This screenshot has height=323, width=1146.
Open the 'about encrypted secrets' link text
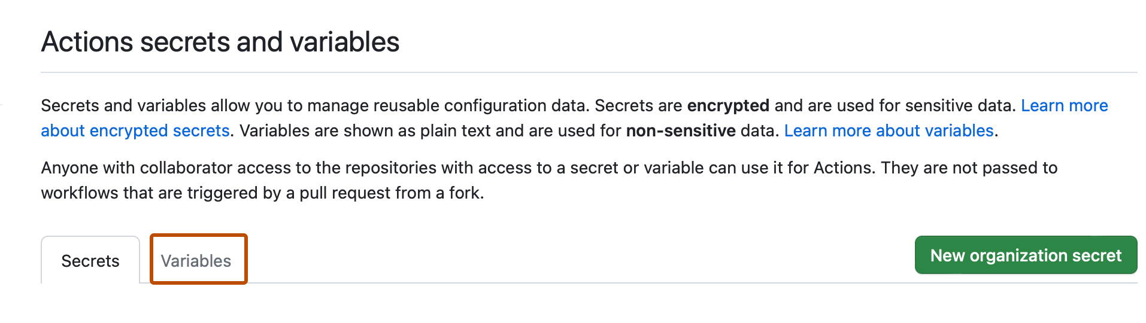[x=135, y=130]
